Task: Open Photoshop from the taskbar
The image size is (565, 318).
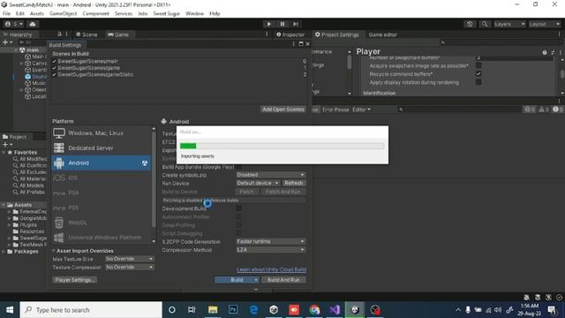Action: (x=233, y=310)
